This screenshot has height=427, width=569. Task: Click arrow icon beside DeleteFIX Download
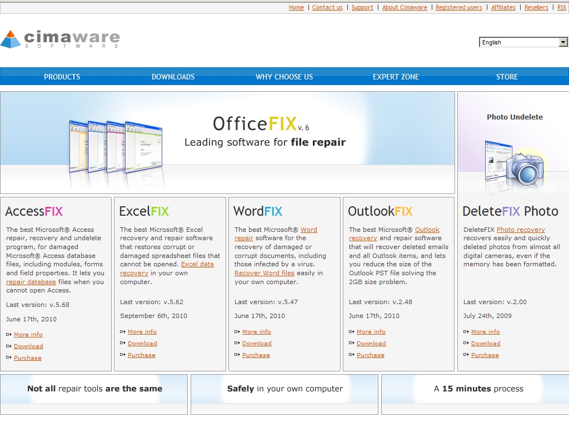click(x=466, y=343)
